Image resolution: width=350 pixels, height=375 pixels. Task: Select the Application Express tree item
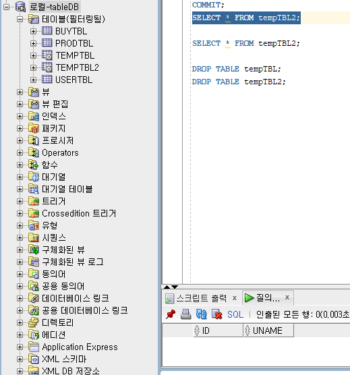coord(80,347)
